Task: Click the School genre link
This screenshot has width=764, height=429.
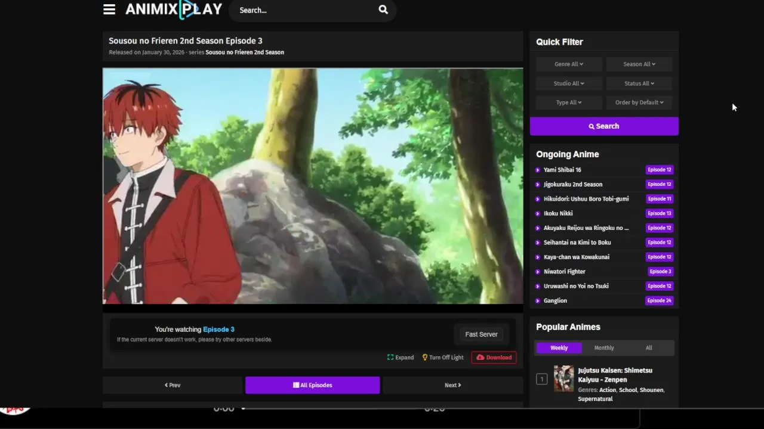Action: (x=628, y=390)
